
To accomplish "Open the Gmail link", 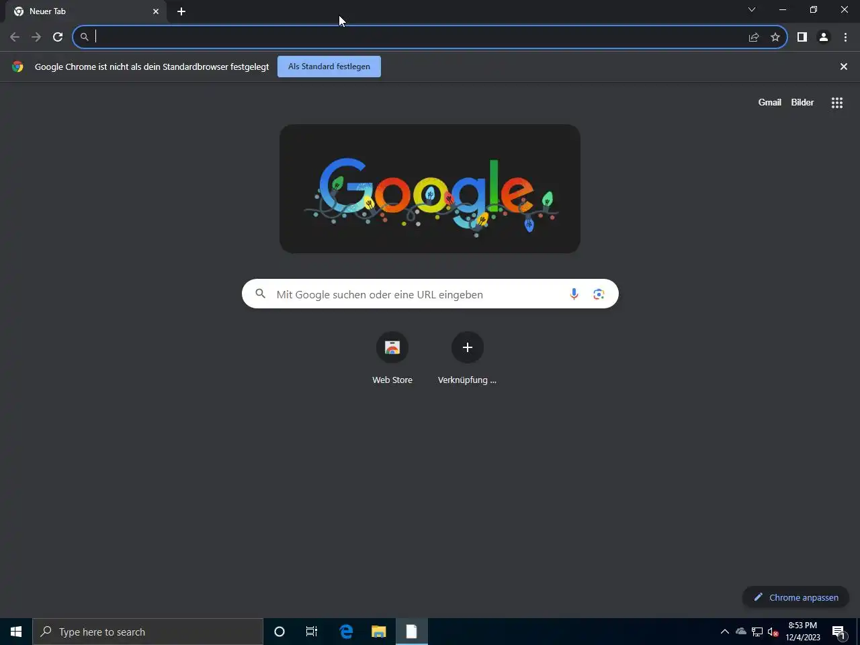I will [770, 102].
